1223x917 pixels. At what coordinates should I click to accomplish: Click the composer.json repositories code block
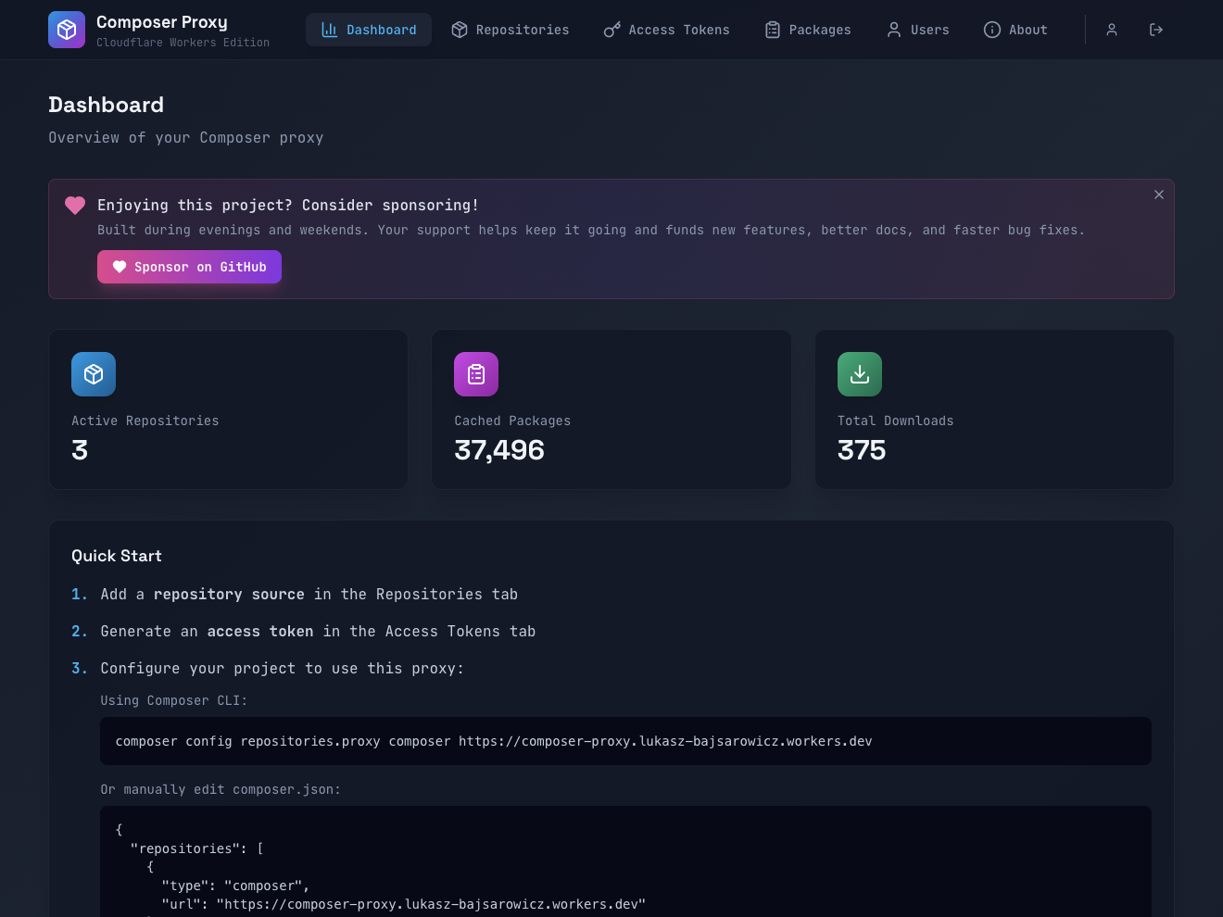pos(625,866)
